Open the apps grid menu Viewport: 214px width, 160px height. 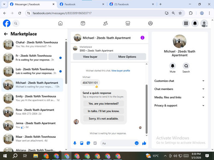186,23
